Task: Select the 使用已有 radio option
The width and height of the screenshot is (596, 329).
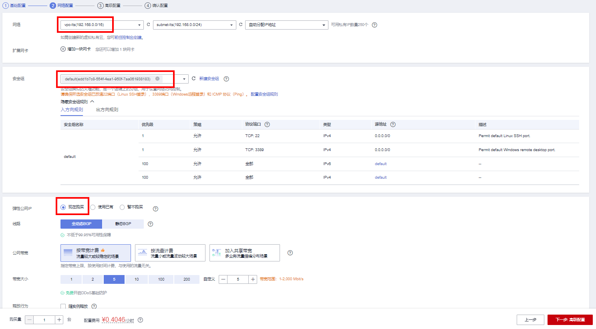Action: click(93, 207)
